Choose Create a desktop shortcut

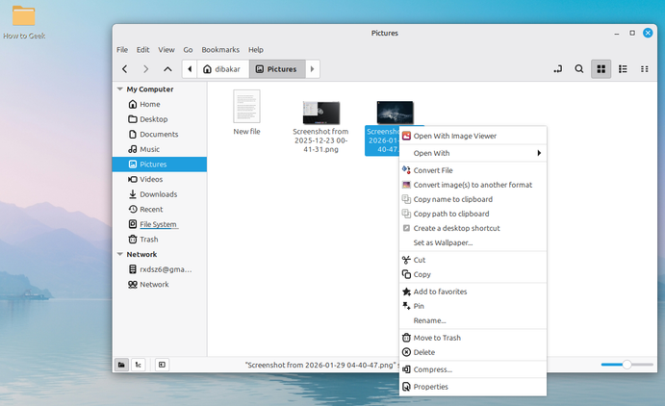point(473,228)
